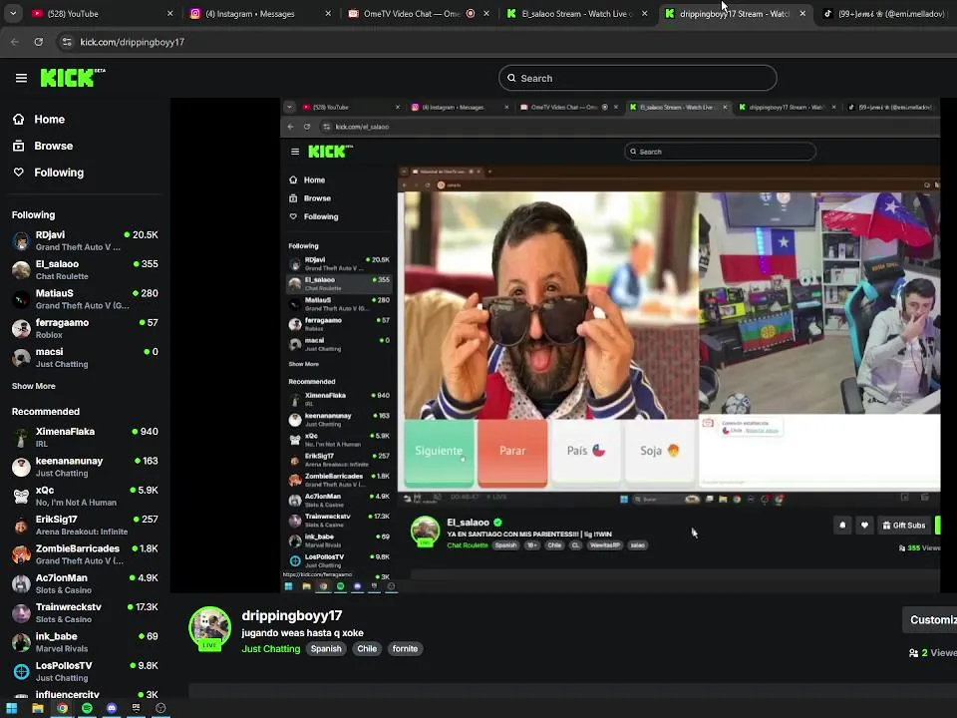Open File Explorer from taskbar

pos(38,708)
